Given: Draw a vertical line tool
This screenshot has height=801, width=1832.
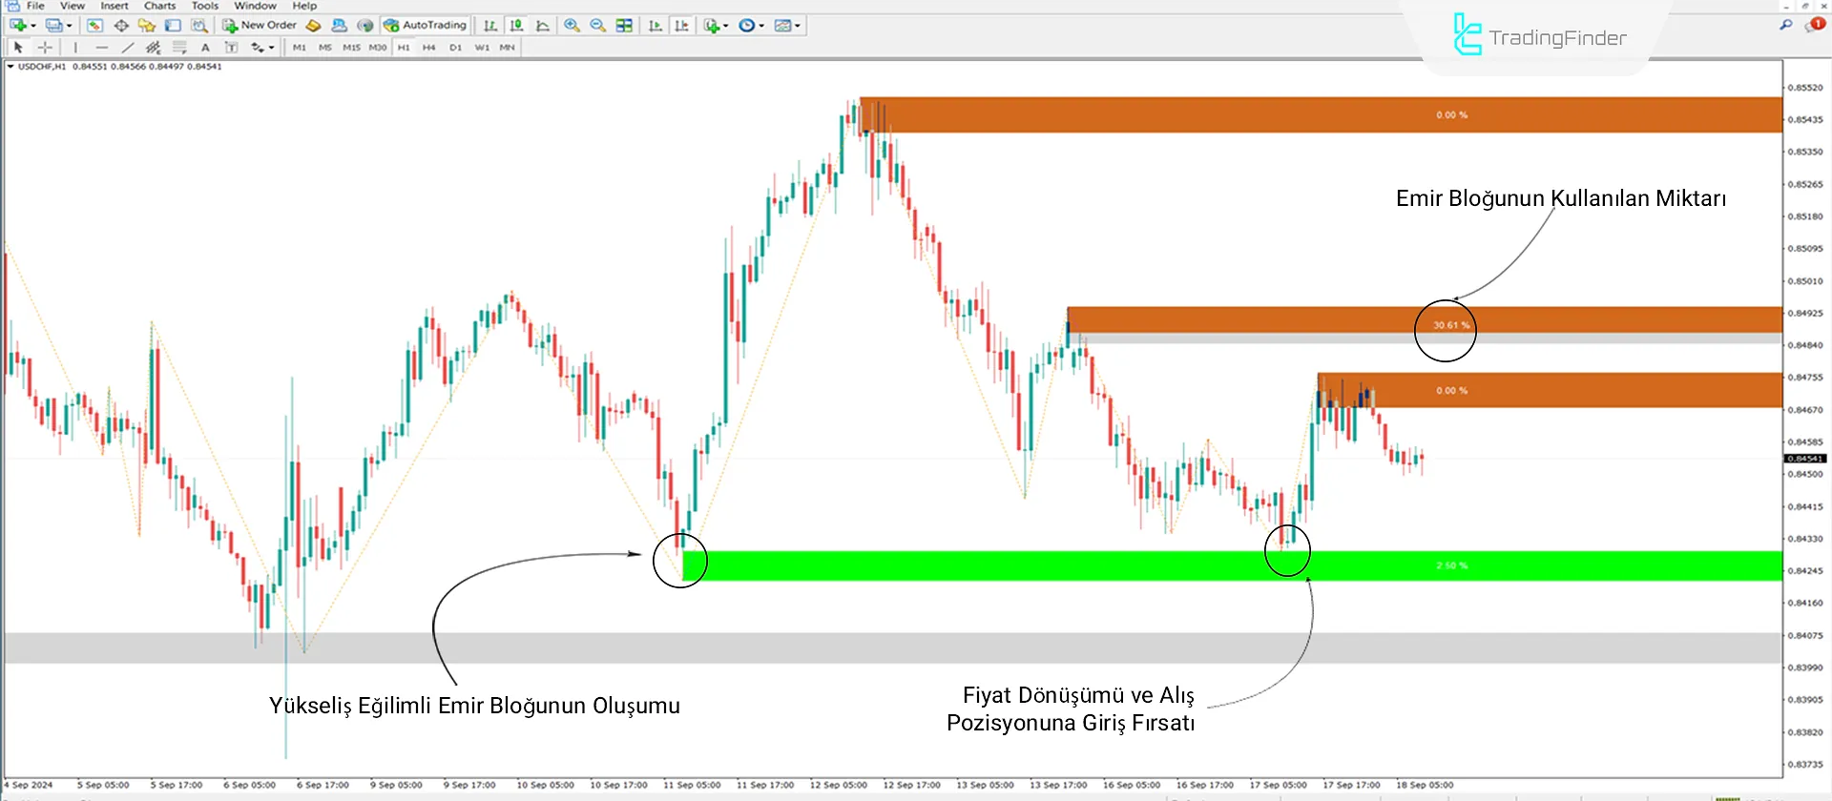Looking at the screenshot, I should (75, 47).
